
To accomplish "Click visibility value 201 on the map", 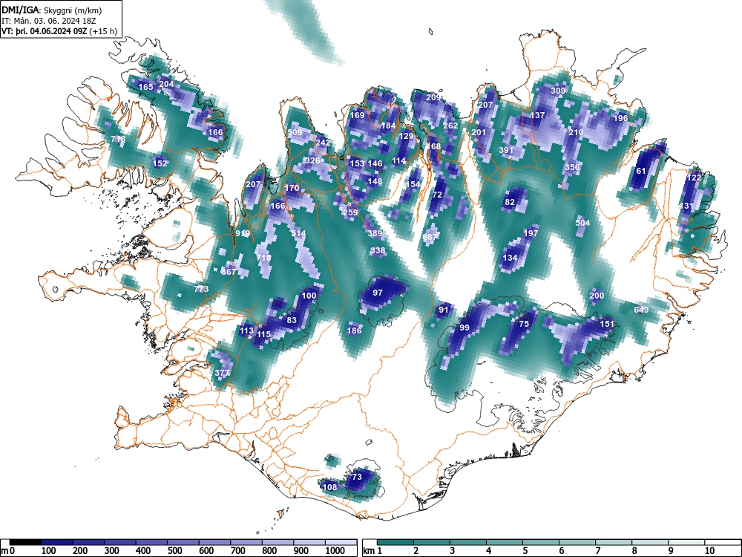I will (479, 132).
